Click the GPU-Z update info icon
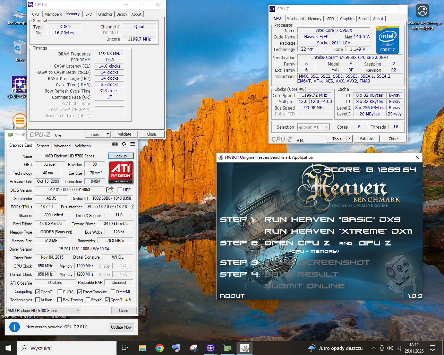Screen dimensions: 444x355 click(x=15, y=327)
